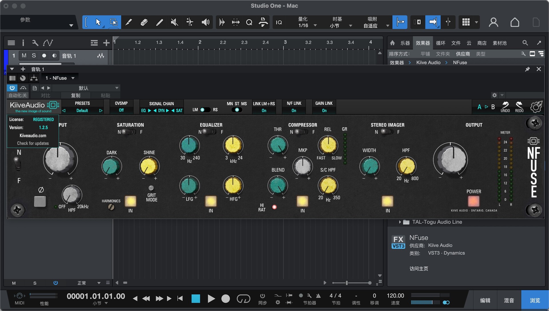Pin the NFuse plugin window
The image size is (549, 311).
[x=527, y=69]
